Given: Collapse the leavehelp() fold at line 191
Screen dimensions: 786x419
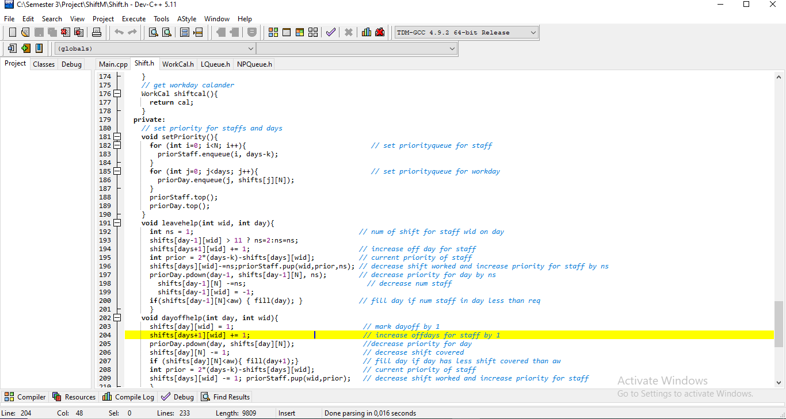Looking at the screenshot, I should (x=117, y=223).
